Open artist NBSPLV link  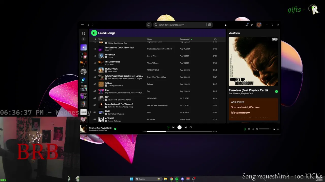click(x=108, y=50)
